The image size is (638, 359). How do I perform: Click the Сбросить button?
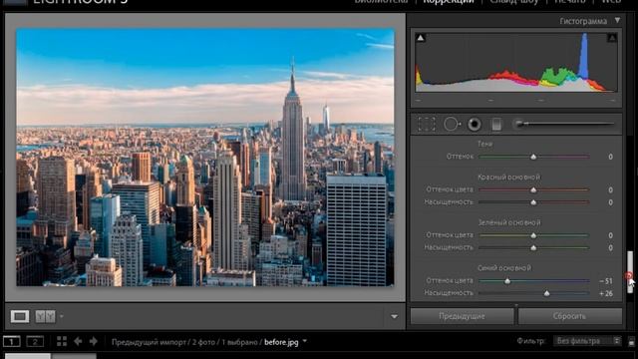(x=569, y=316)
